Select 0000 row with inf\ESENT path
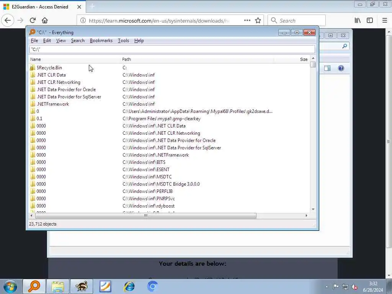Screen dimensions: 392x294 coord(170,170)
